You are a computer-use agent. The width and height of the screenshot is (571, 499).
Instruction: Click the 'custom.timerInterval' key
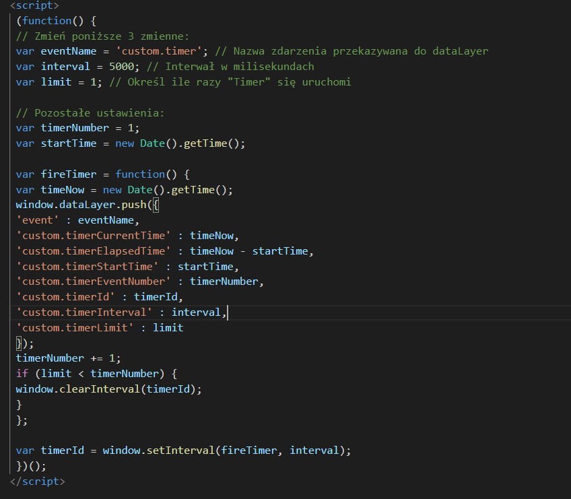83,312
